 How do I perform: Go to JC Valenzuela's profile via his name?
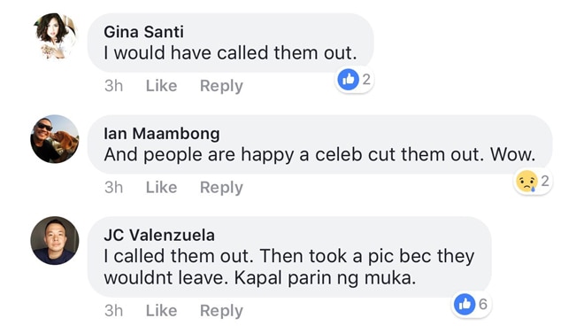coord(159,235)
